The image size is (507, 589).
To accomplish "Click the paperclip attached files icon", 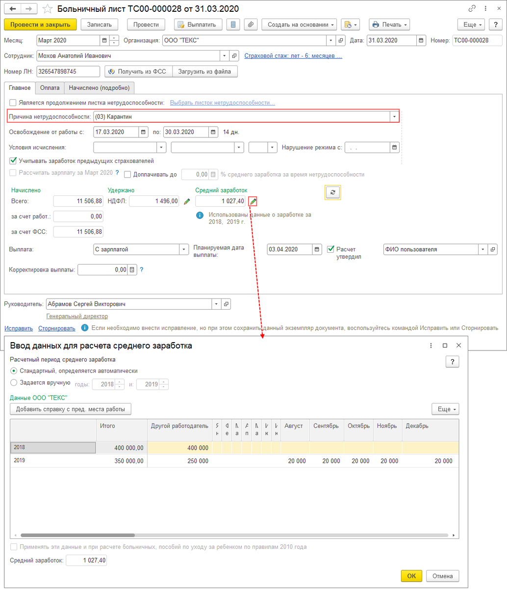I will 251,25.
